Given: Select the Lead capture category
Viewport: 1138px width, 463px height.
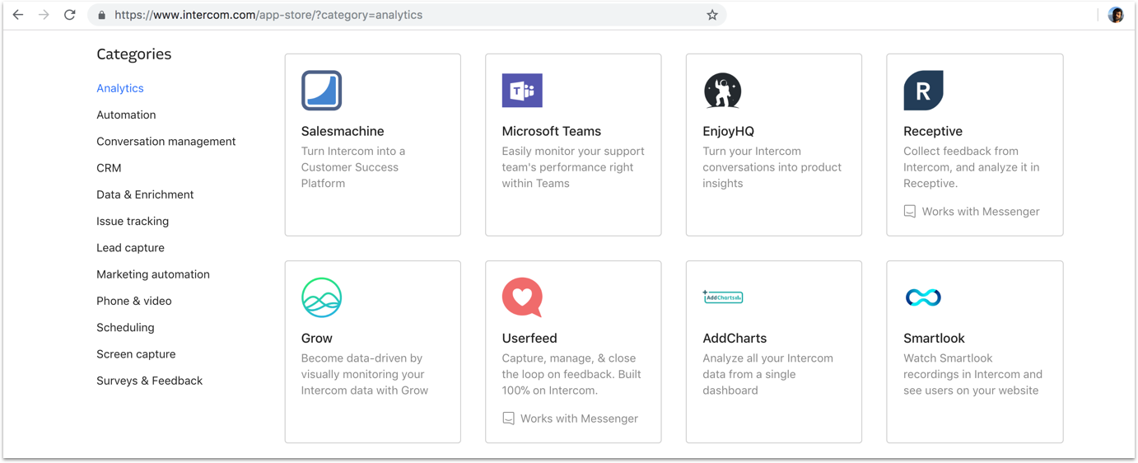Looking at the screenshot, I should point(130,248).
